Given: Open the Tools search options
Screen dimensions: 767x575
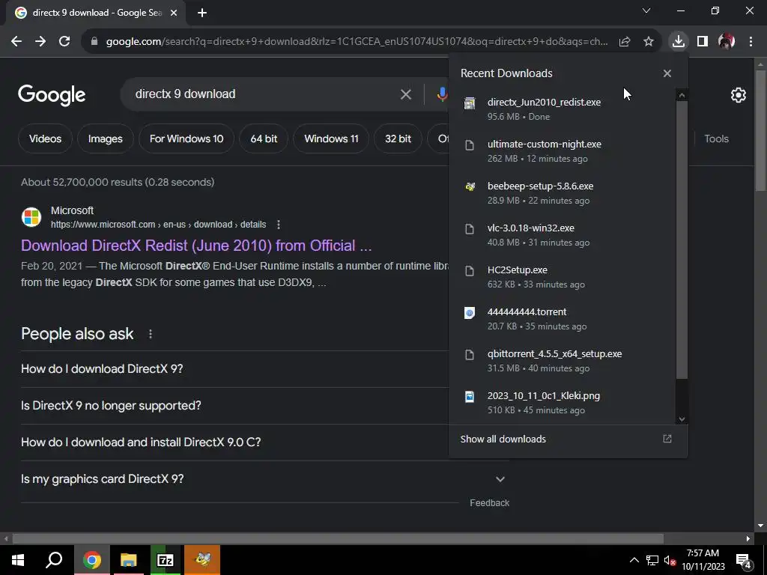Looking at the screenshot, I should (716, 139).
